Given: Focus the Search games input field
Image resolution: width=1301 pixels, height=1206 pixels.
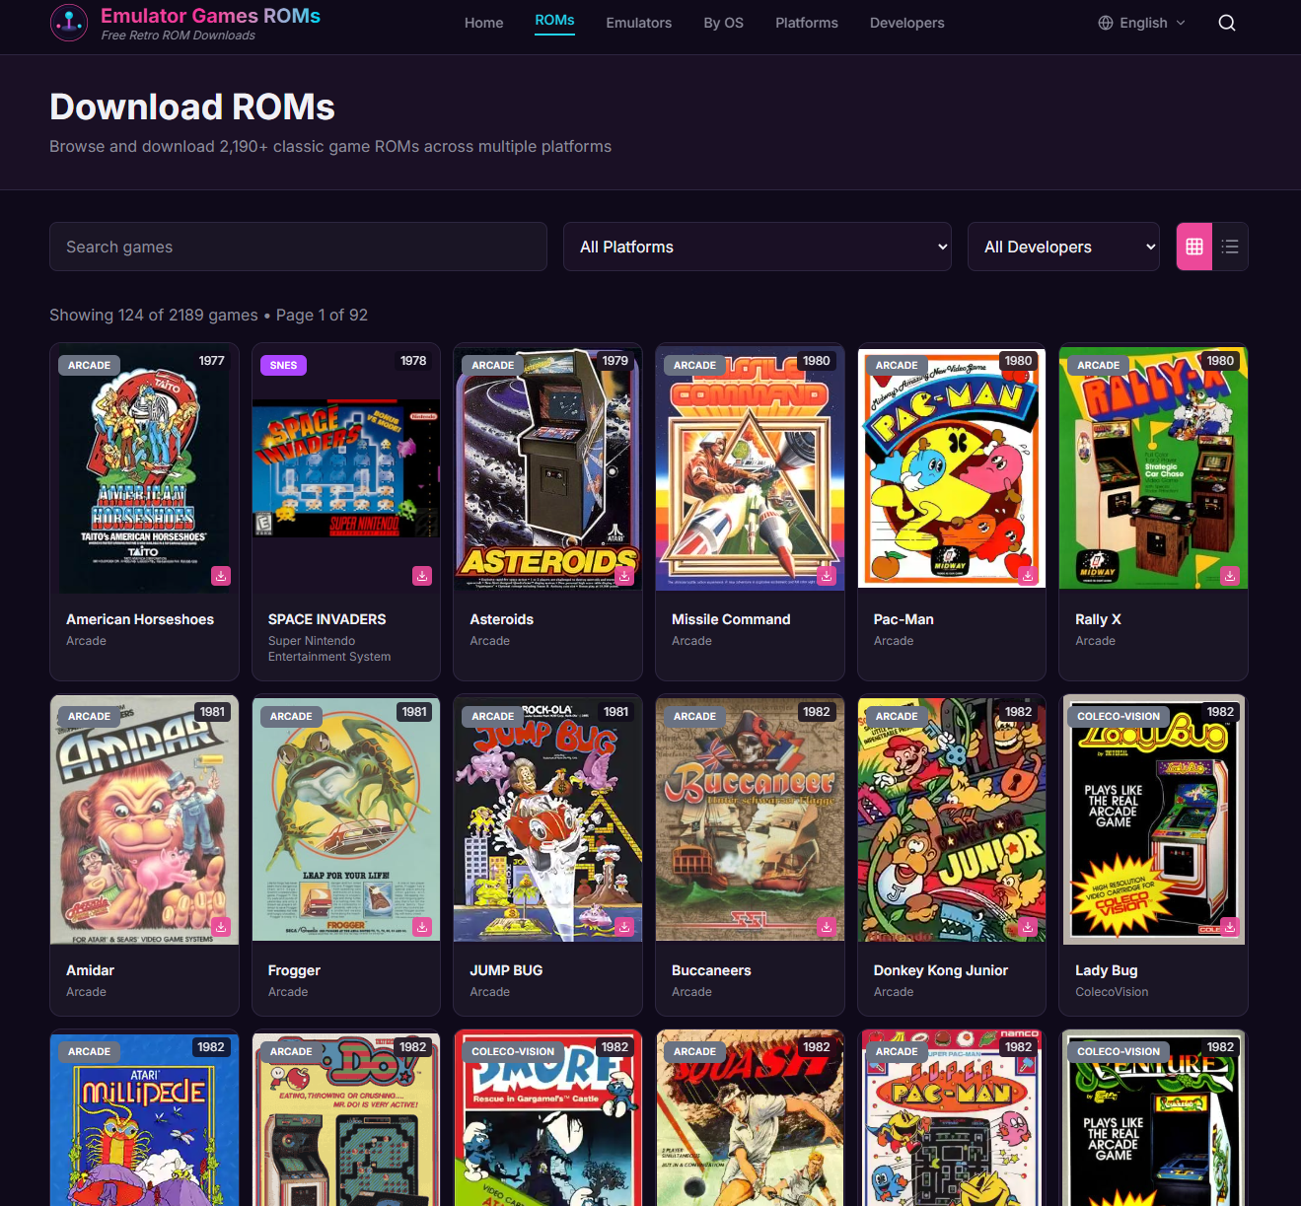Looking at the screenshot, I should (298, 247).
